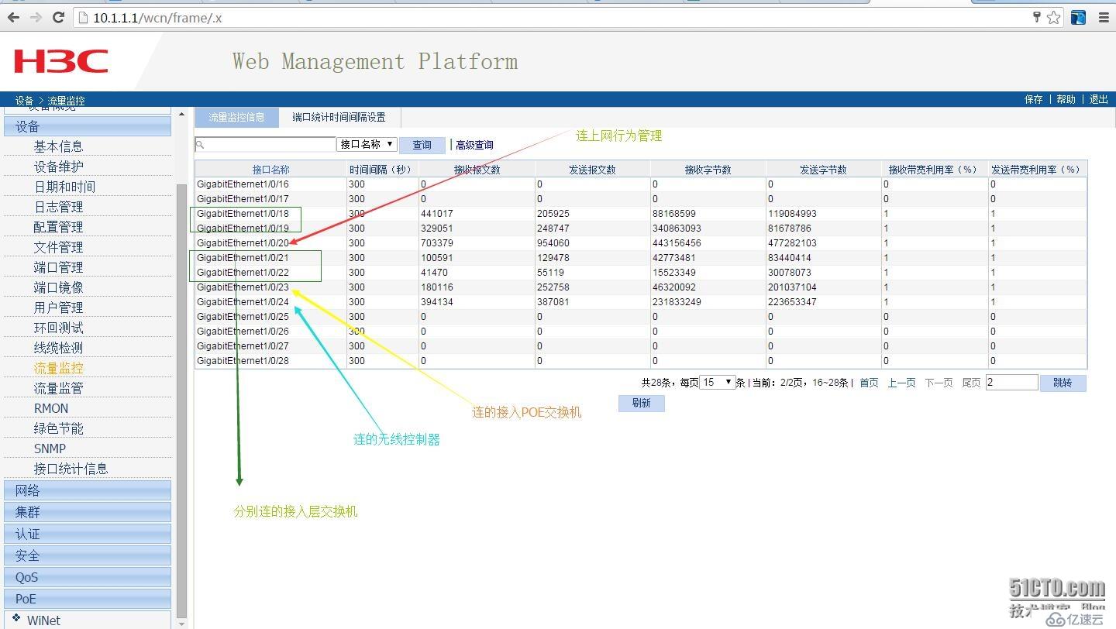Open 配置管理 in sidebar
The image size is (1116, 629).
pyautogui.click(x=58, y=227)
